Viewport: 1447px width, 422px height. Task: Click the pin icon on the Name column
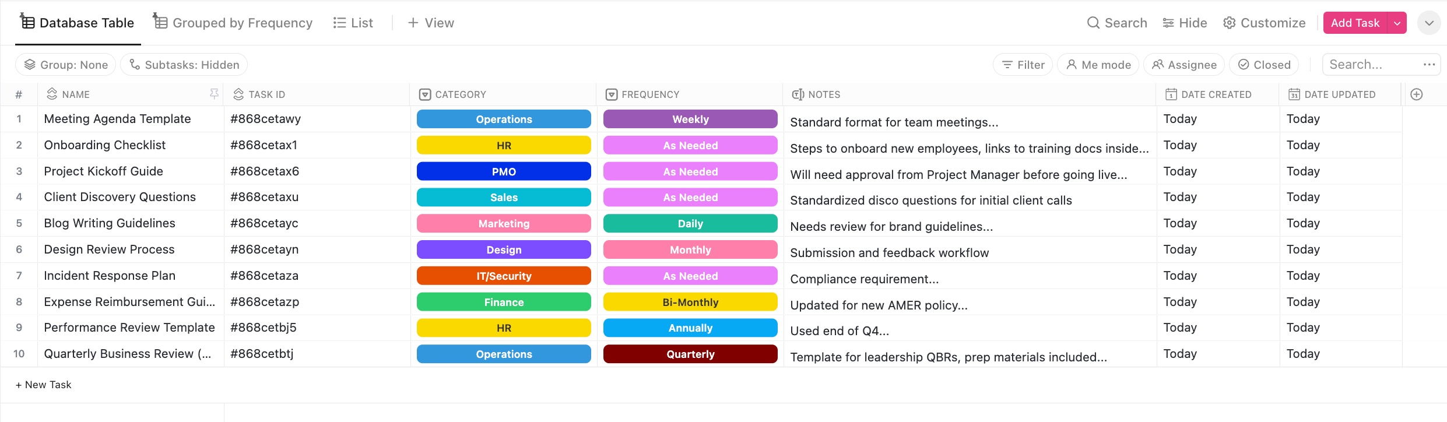[214, 93]
